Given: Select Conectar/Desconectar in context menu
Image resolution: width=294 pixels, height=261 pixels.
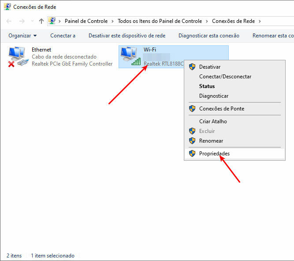Looking at the screenshot, I should pos(225,77).
